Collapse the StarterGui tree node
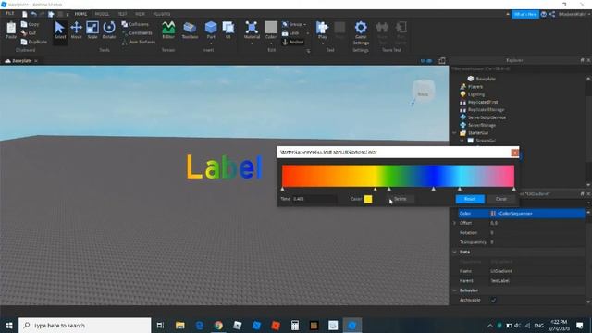 [x=454, y=133]
